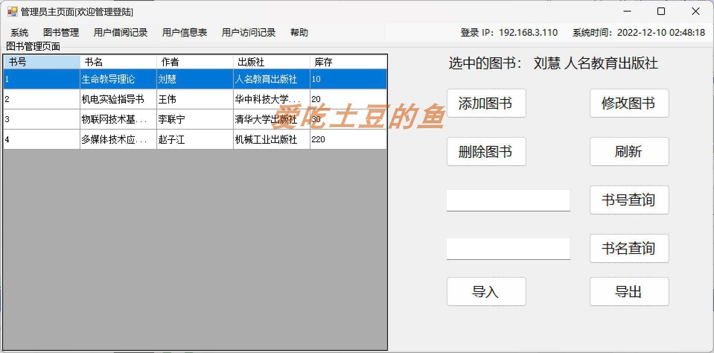714x353 pixels.
Task: Open the 系统 (System) menu
Action: 19,33
